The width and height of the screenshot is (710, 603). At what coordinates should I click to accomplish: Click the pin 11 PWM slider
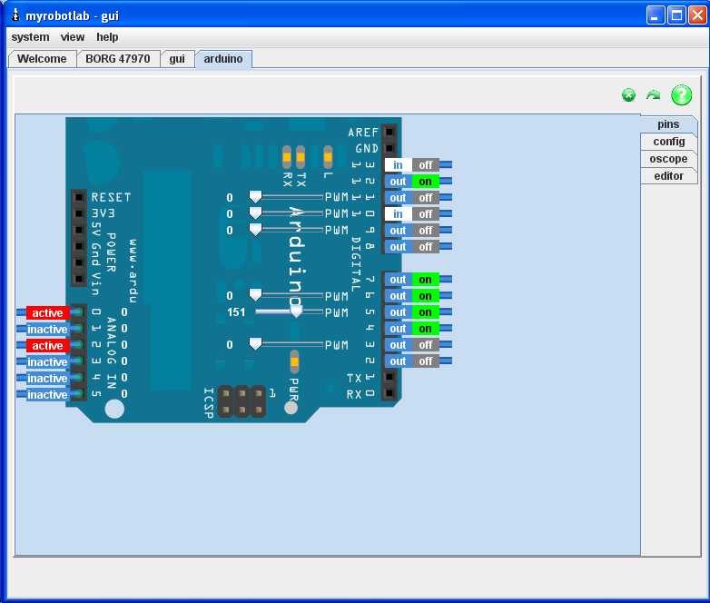(286, 197)
